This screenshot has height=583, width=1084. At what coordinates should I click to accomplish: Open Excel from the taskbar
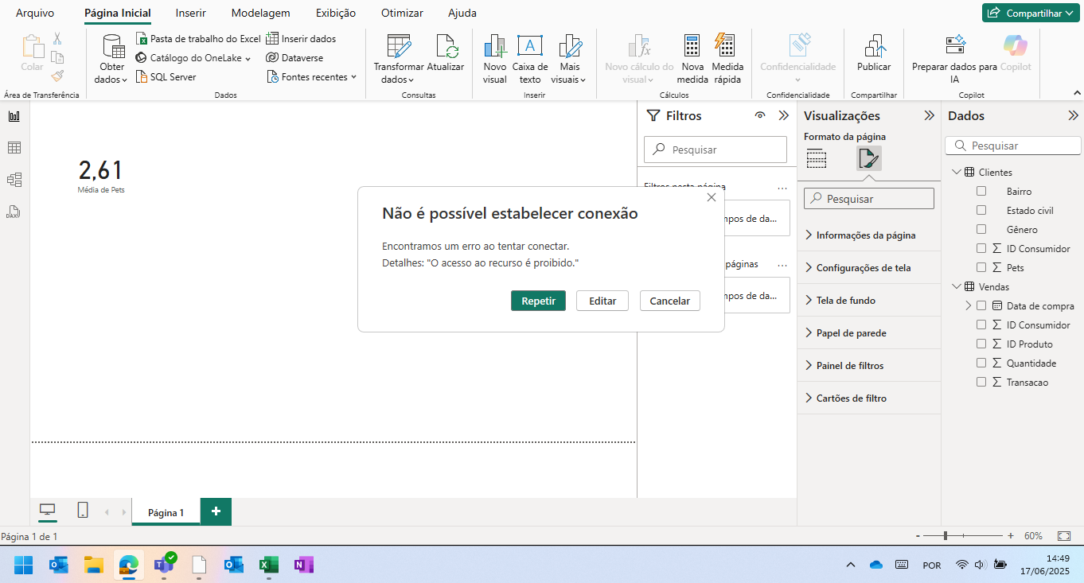click(268, 565)
